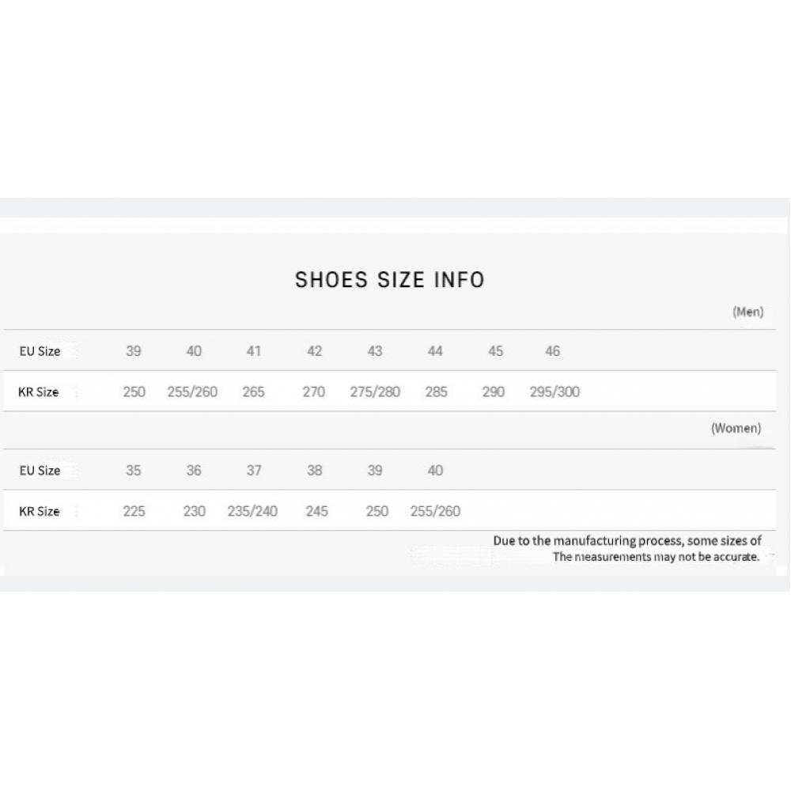The width and height of the screenshot is (791, 791).
Task: Select KR size 270 cell
Action: click(314, 392)
